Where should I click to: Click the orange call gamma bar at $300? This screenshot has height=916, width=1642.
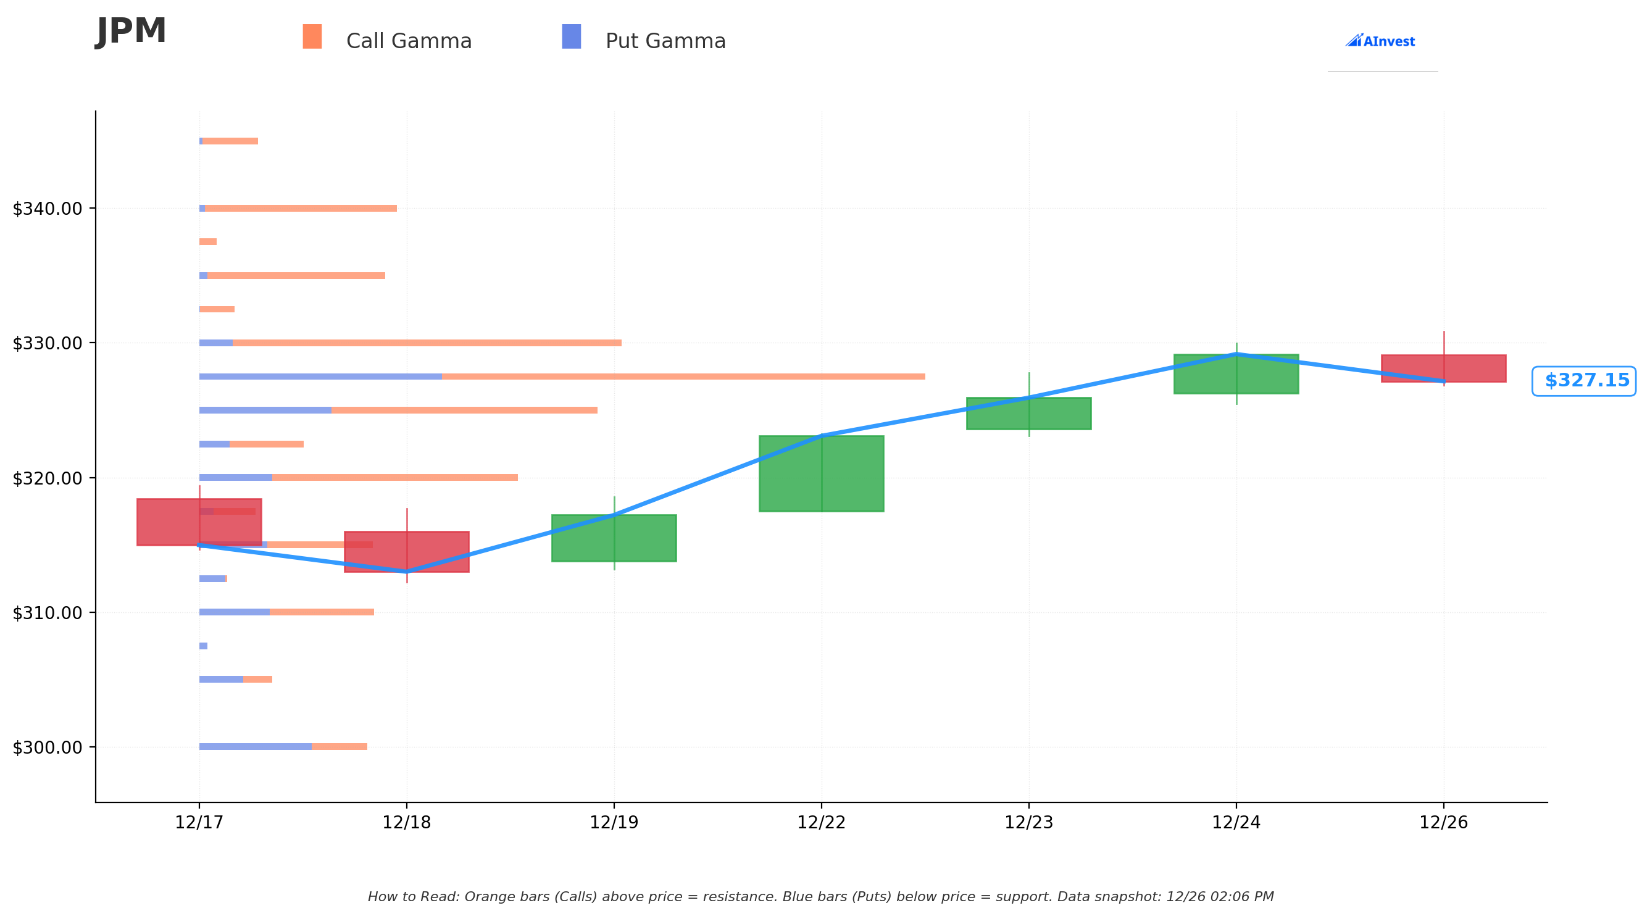click(340, 746)
